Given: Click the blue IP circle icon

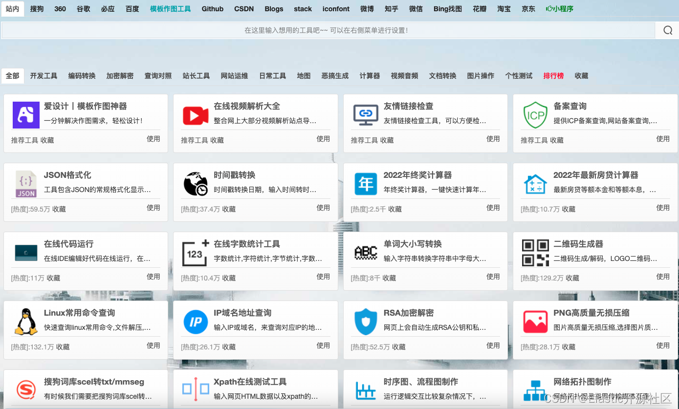Looking at the screenshot, I should (196, 322).
